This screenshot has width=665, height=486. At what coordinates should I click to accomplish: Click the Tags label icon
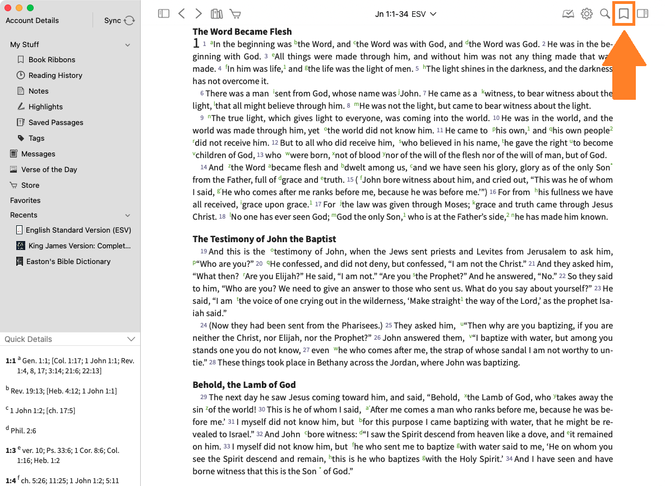coord(21,138)
